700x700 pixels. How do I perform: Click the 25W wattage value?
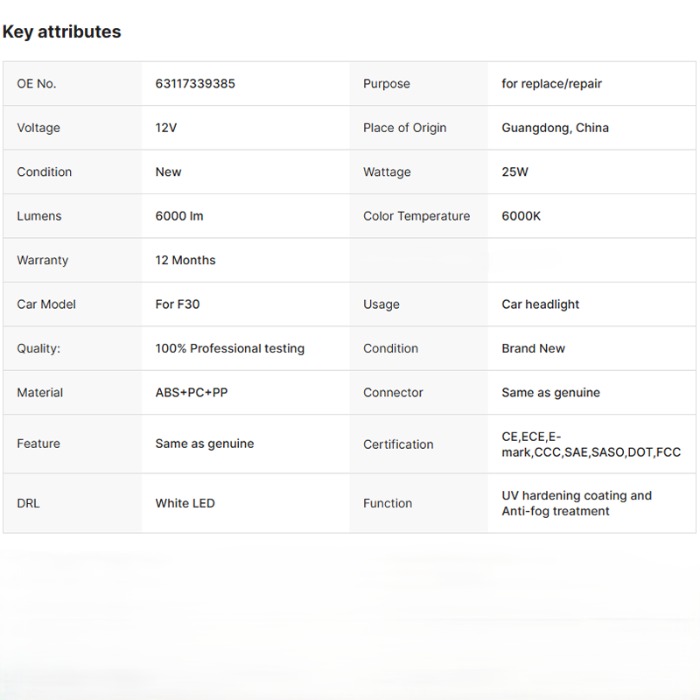[514, 172]
